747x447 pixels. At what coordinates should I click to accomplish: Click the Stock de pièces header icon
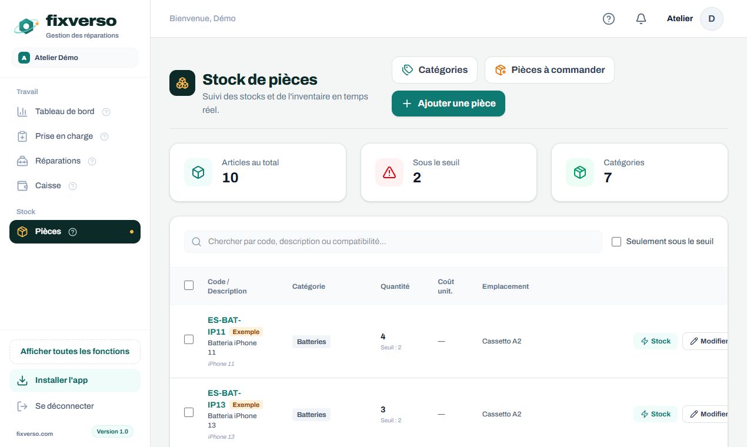tap(182, 83)
